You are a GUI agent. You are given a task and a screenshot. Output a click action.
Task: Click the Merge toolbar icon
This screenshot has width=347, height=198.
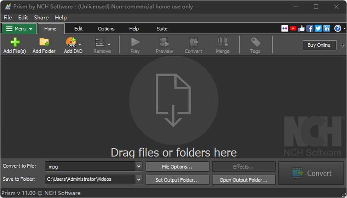223,42
